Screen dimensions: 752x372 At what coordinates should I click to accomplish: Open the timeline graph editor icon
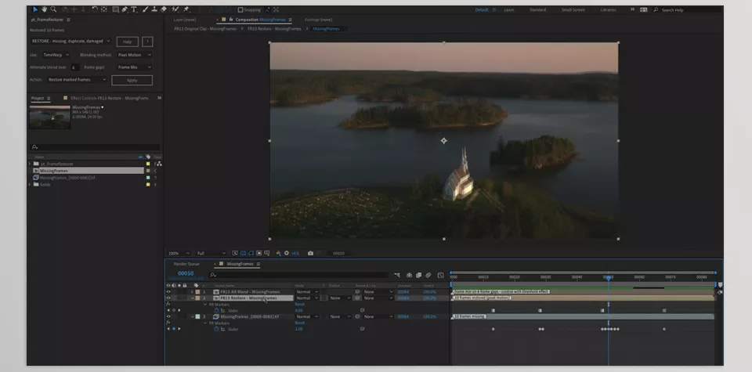[x=440, y=275]
